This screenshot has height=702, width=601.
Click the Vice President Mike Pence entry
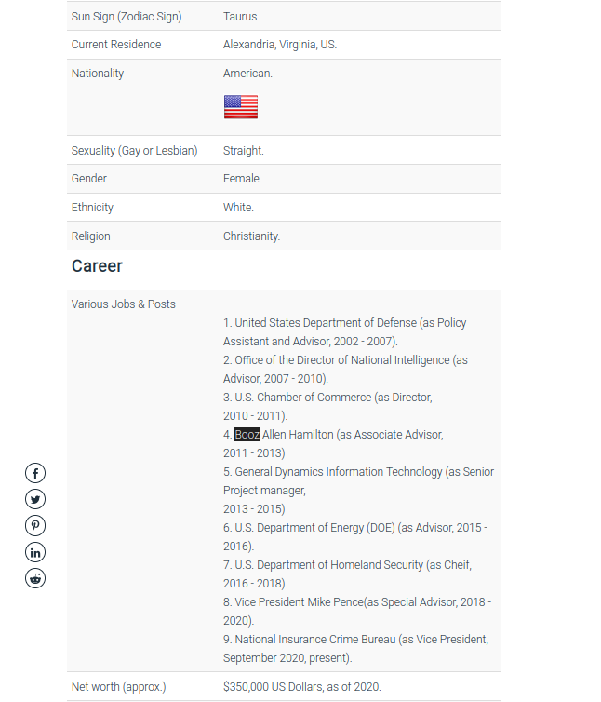point(357,611)
